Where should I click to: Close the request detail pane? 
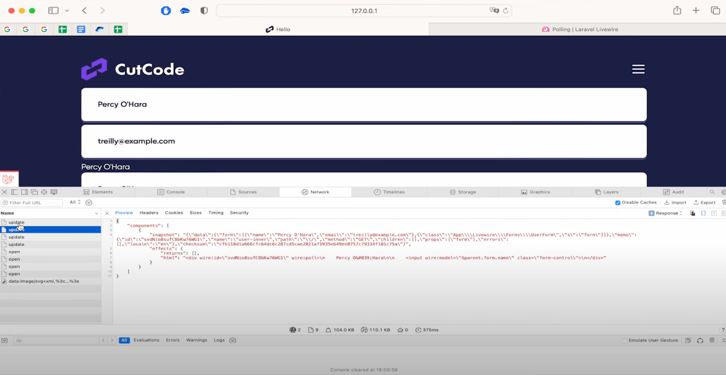coord(107,213)
